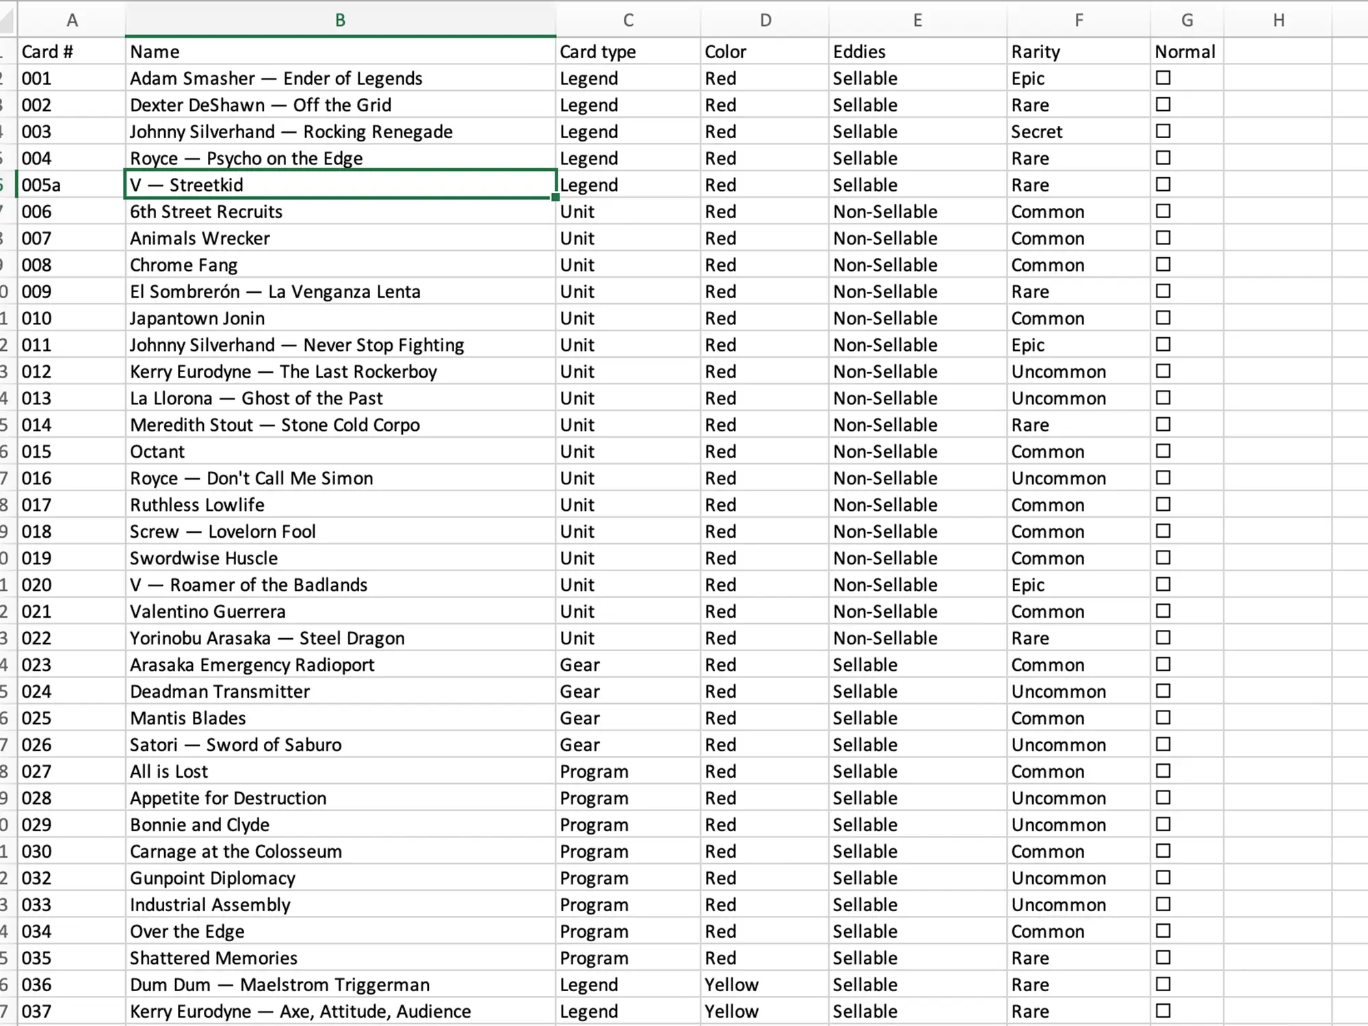Viewport: 1368px width, 1026px height.
Task: Click the 'Name' header cell
Action: click(x=341, y=51)
